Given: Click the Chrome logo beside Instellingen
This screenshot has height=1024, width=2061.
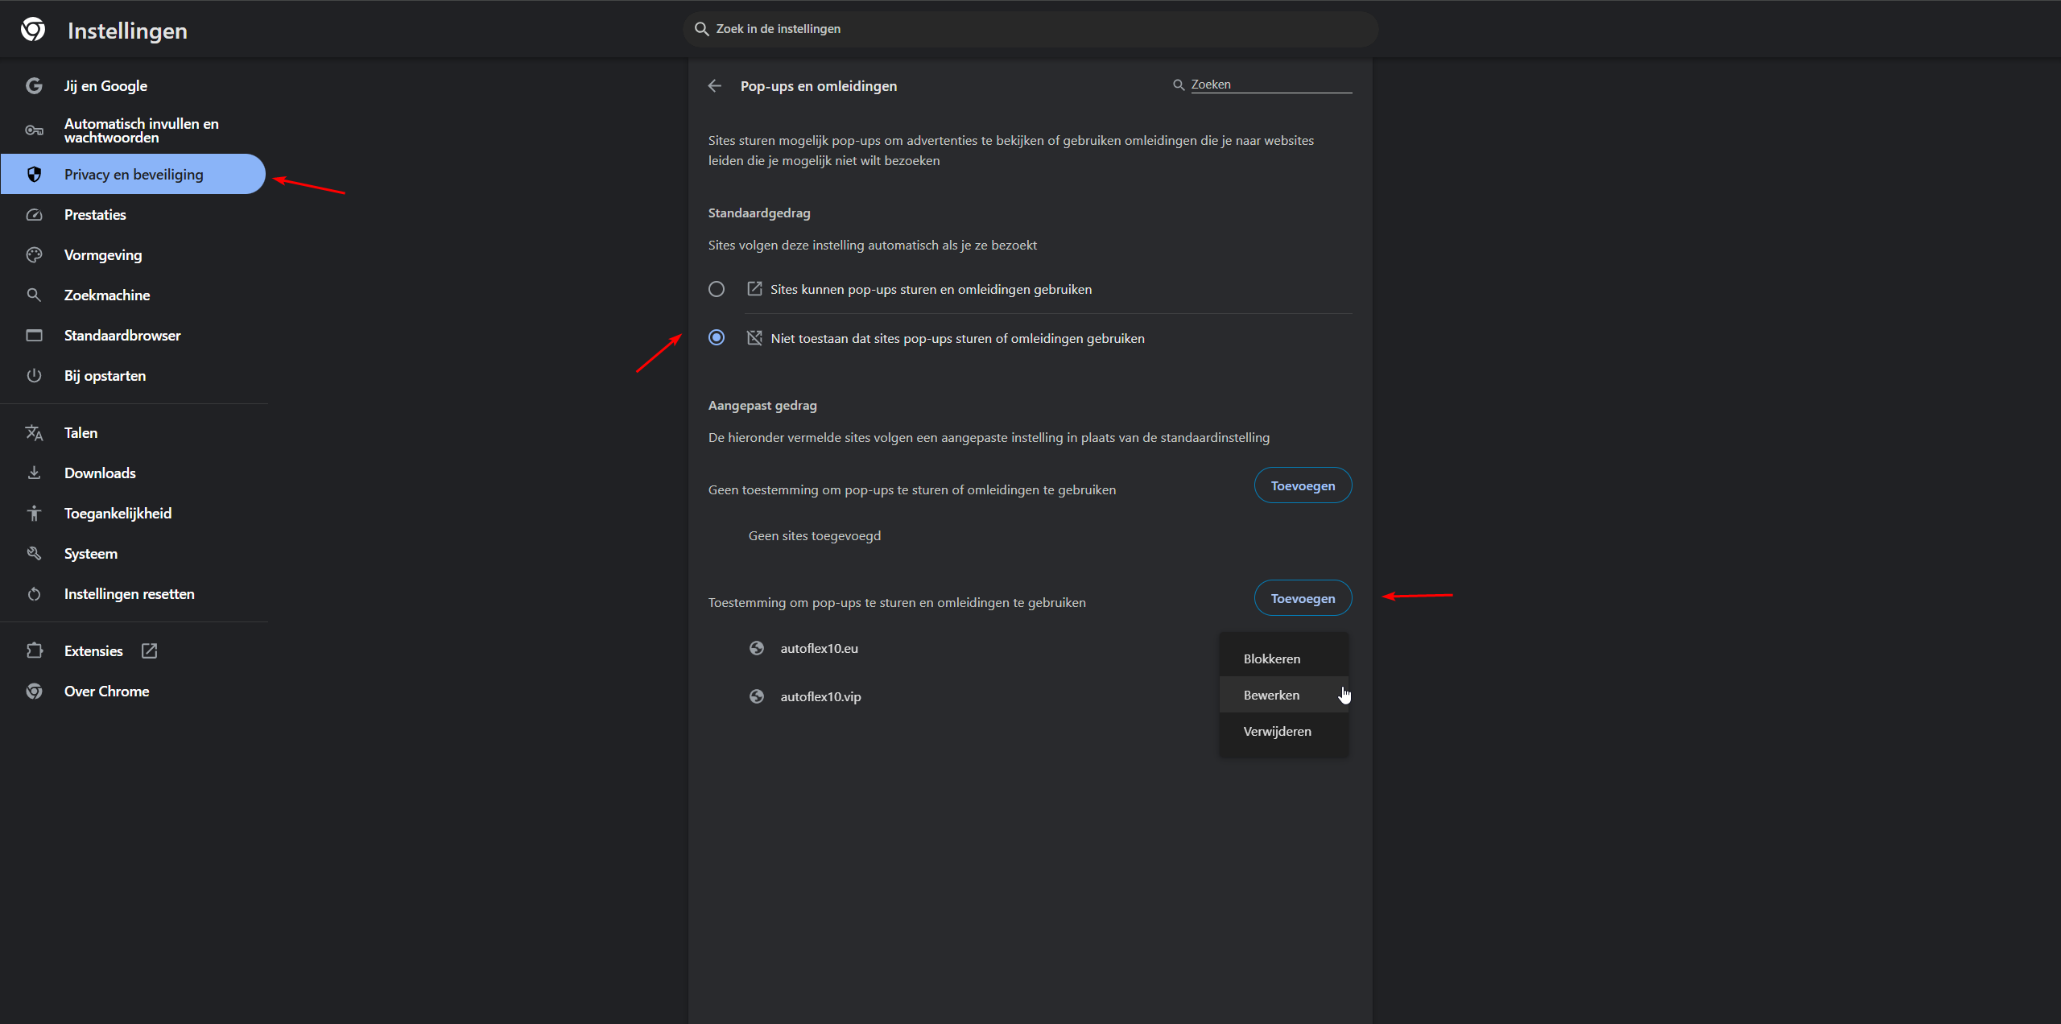Looking at the screenshot, I should point(33,30).
